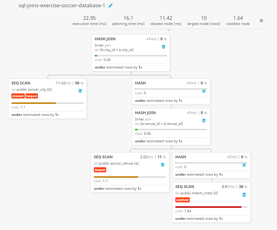277x230 pixels.
Task: Expand the top HASH JOIN node title
Action: click(105, 39)
